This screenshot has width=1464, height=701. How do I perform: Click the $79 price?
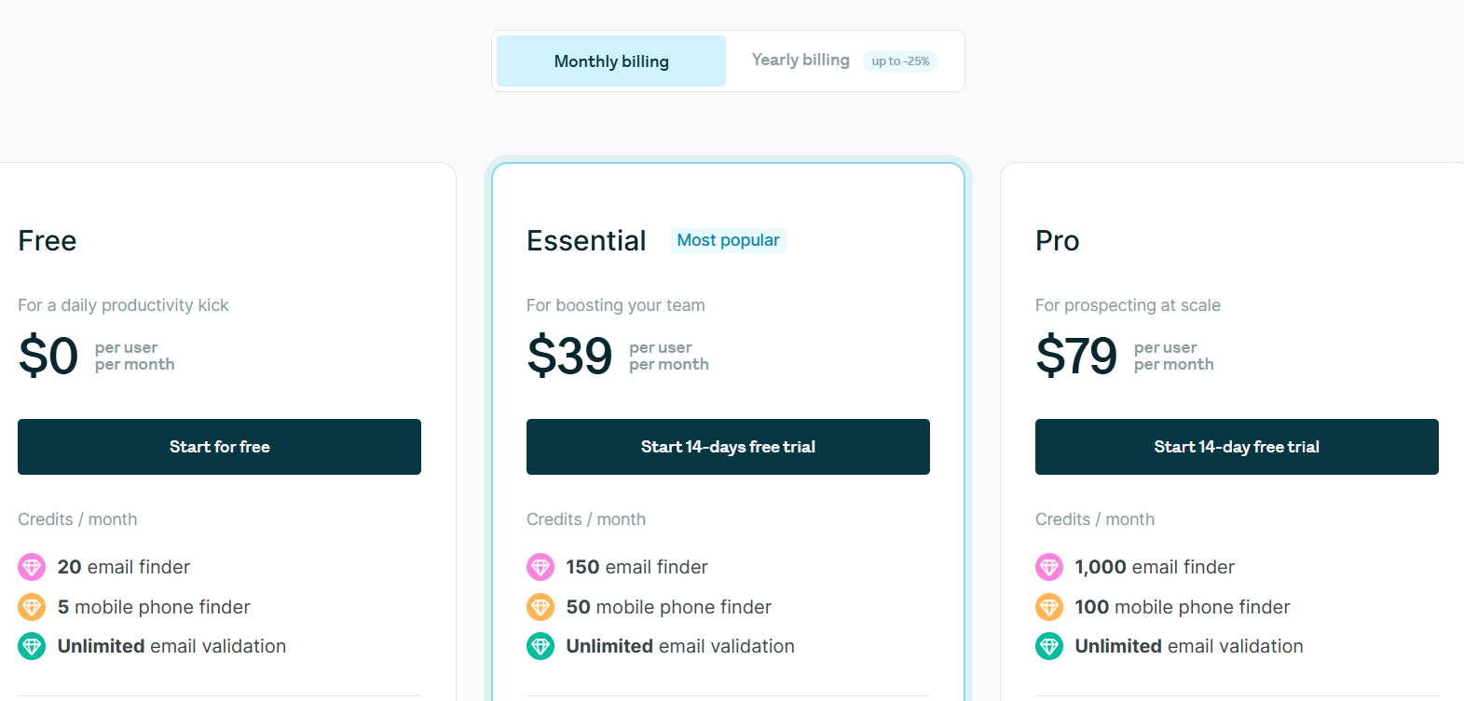coord(1076,356)
